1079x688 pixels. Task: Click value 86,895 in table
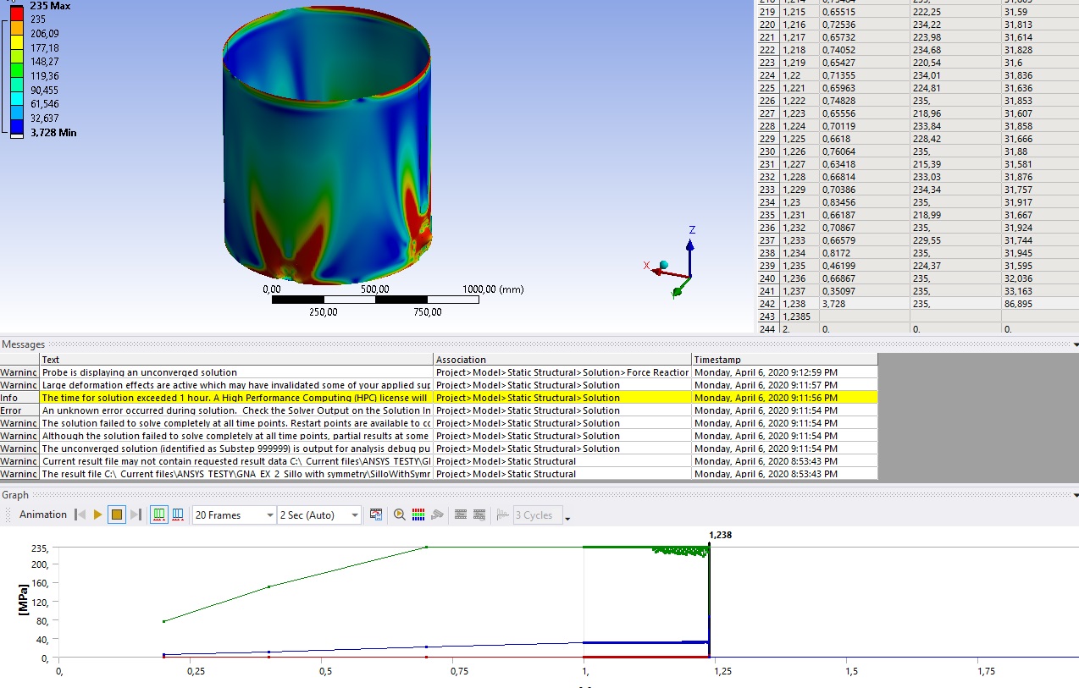[x=1021, y=304]
